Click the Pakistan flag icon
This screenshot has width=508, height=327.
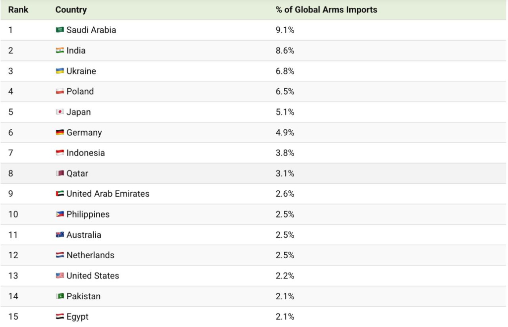point(60,296)
